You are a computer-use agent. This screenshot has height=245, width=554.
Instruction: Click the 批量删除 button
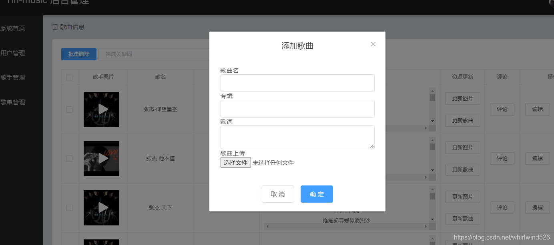[79, 54]
